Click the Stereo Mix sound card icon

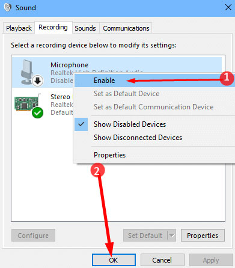[x=26, y=103]
